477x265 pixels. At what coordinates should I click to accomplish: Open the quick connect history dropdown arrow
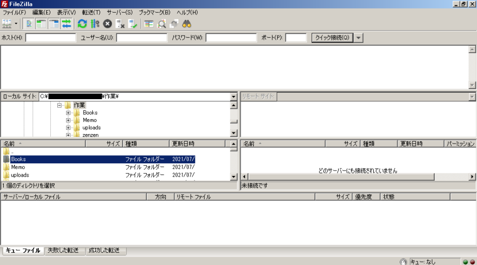[358, 38]
